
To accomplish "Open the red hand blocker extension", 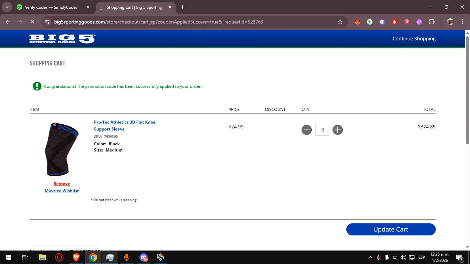I will coord(394,22).
